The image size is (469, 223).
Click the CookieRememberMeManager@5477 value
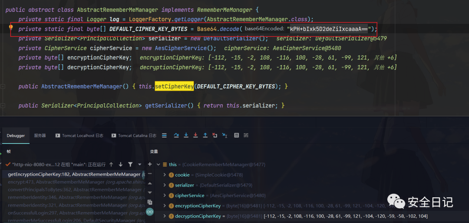[224, 164]
